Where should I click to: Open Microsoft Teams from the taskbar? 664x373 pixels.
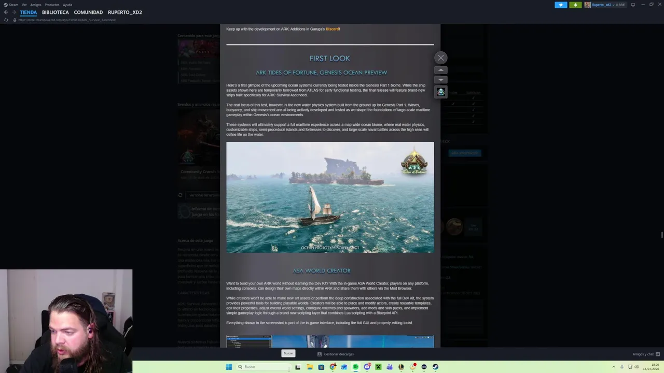(390, 367)
